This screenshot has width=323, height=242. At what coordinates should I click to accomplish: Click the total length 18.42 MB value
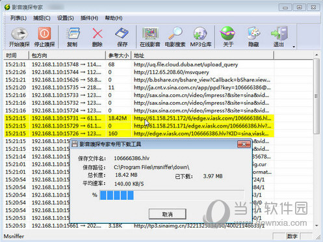tap(126, 175)
